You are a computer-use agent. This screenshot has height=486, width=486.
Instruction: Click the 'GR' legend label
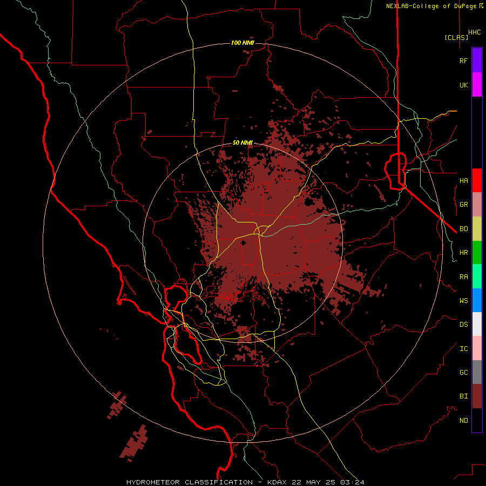click(463, 205)
